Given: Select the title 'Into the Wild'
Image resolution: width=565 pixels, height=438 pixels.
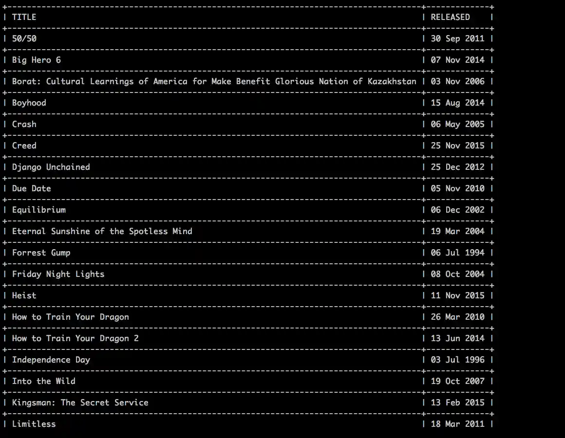Looking at the screenshot, I should pos(44,381).
